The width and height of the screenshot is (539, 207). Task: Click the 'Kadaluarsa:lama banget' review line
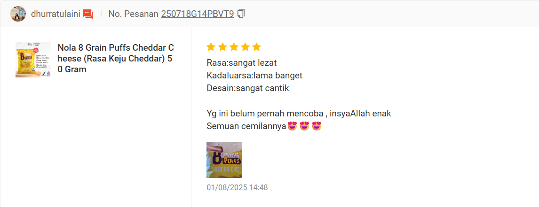coord(254,76)
